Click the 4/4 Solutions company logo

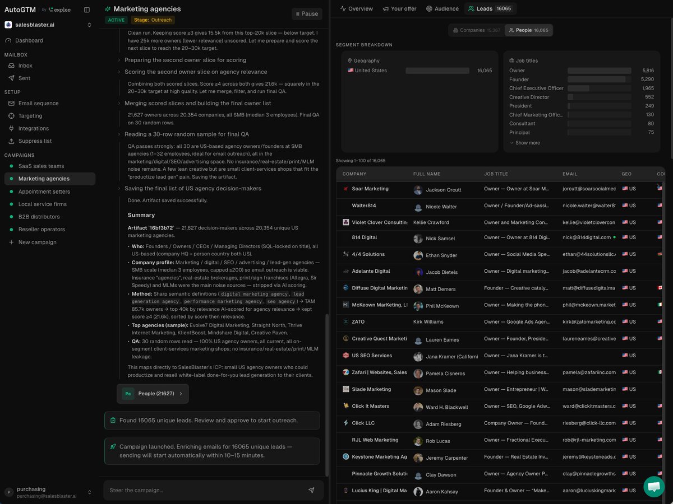[346, 254]
